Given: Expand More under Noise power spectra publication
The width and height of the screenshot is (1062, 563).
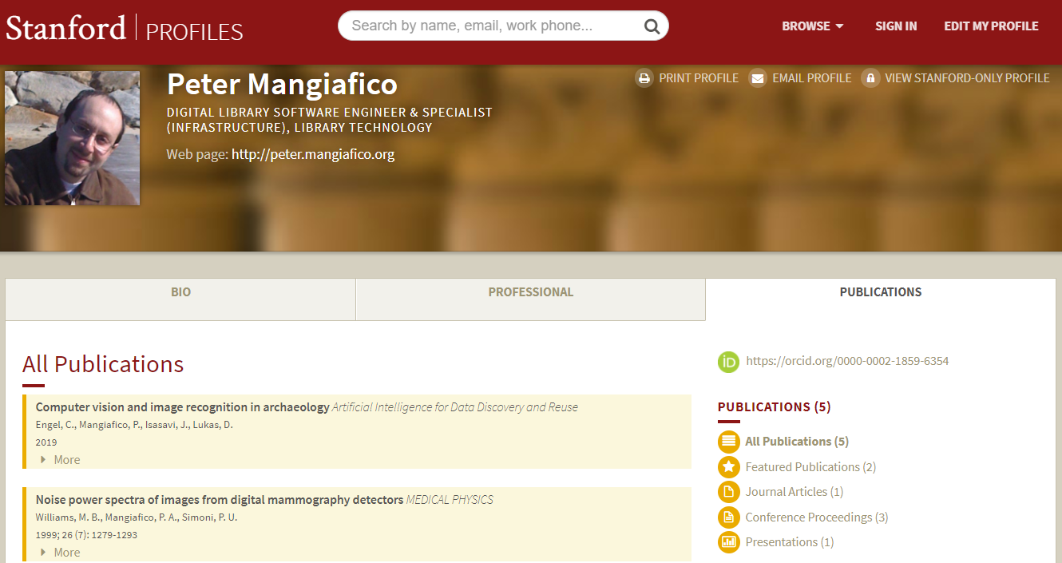Looking at the screenshot, I should (x=60, y=553).
